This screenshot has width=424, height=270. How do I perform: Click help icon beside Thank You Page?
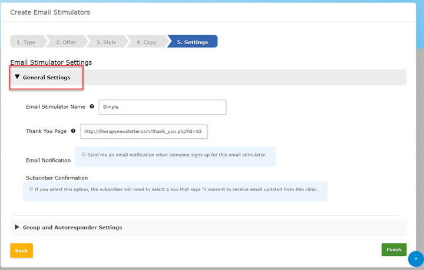[x=73, y=131]
